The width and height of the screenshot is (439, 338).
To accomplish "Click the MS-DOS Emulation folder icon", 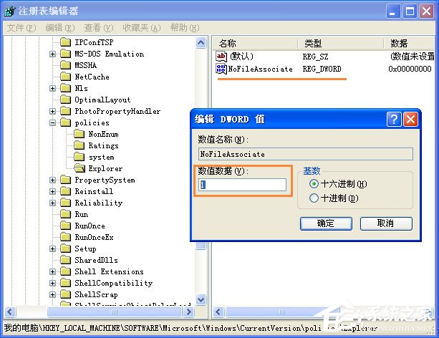I will [65, 54].
